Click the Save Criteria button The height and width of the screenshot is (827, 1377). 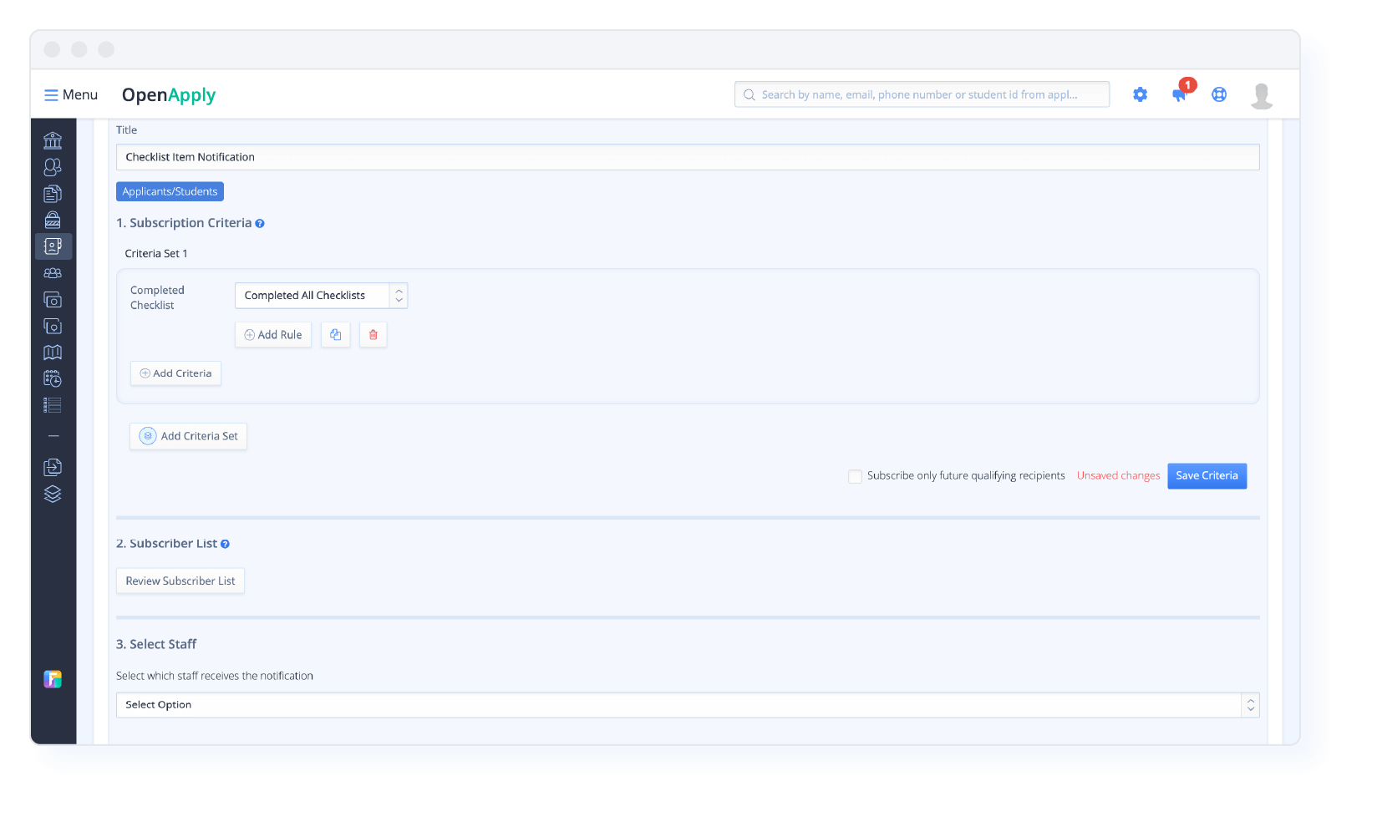[x=1207, y=476]
